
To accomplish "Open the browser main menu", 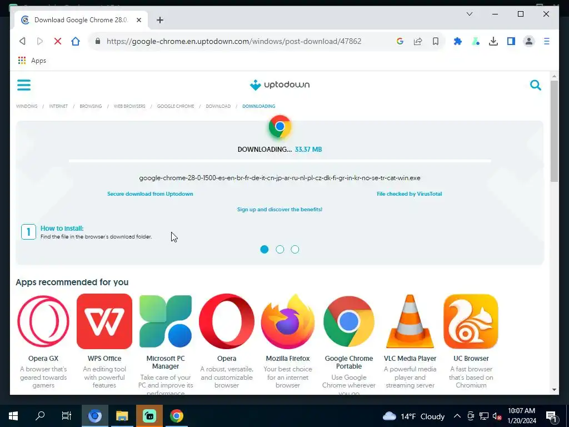I will (547, 41).
